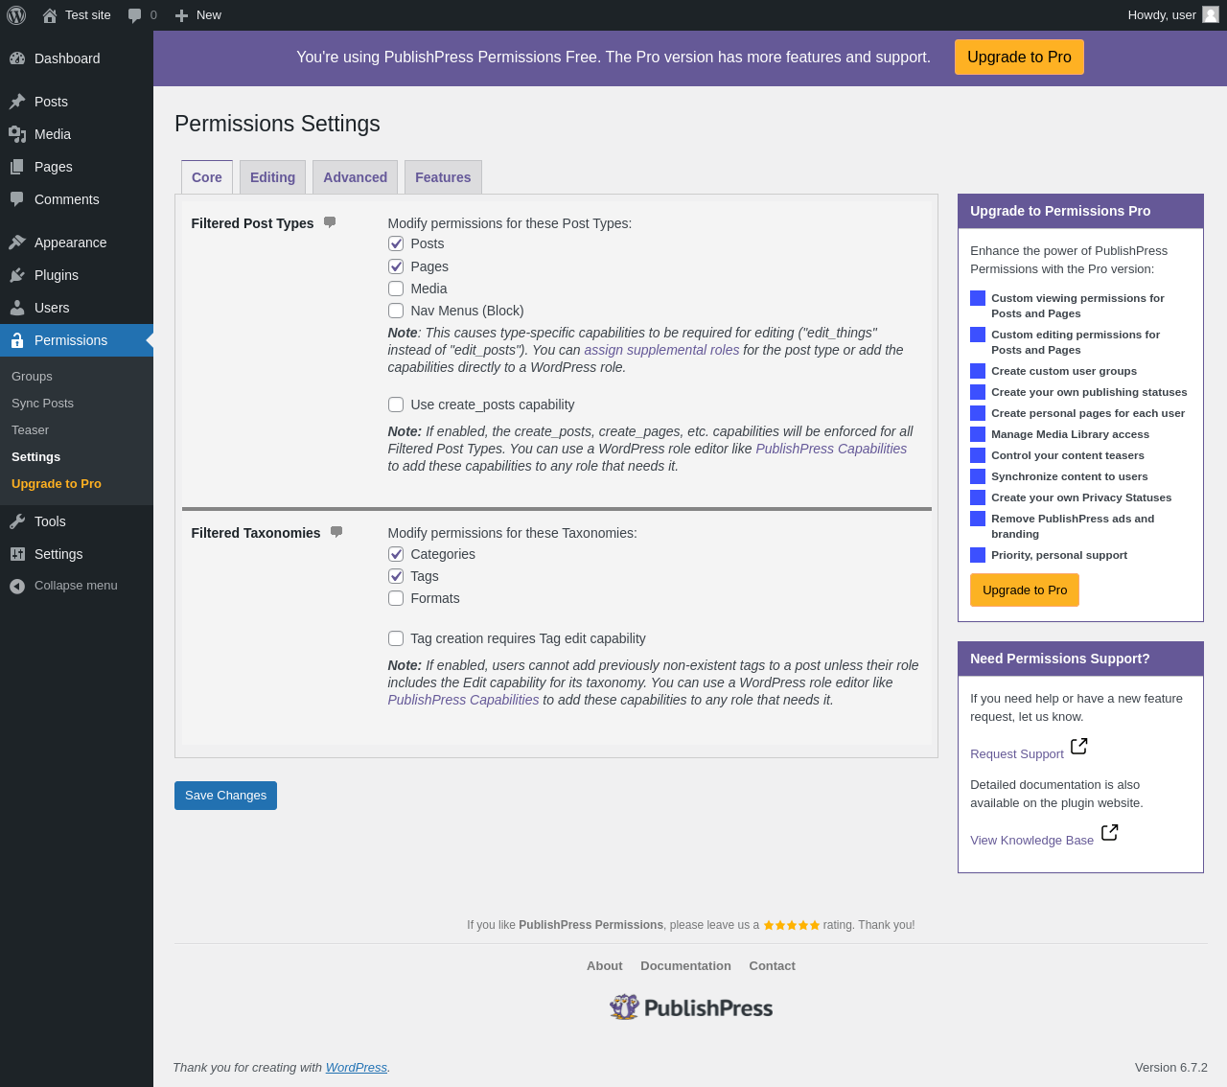Click the Plugins label in sidebar
Screen dimensions: 1227x1087
(x=57, y=275)
